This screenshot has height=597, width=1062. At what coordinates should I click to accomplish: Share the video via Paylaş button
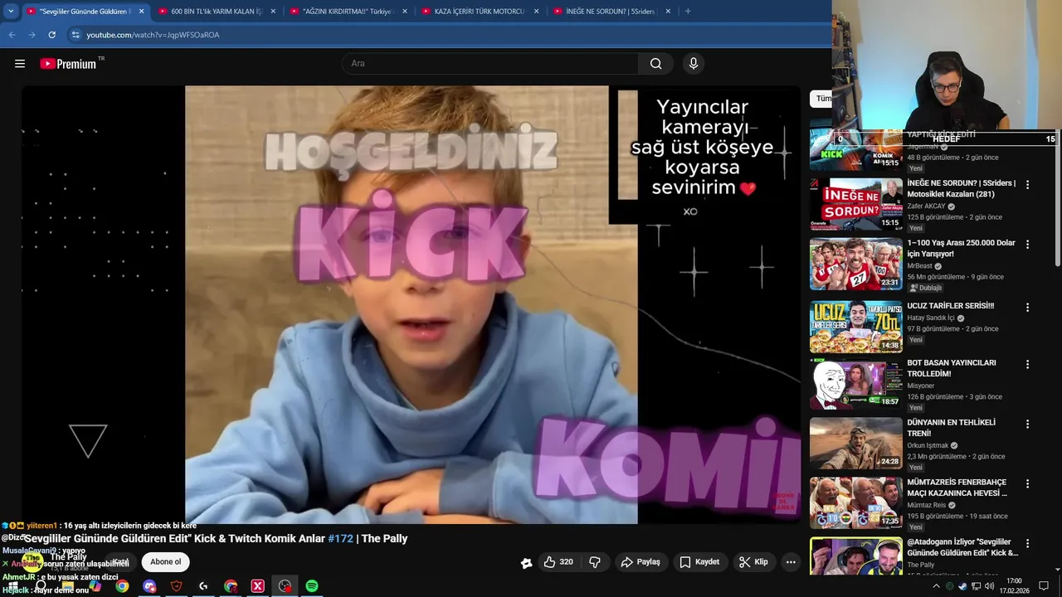pyautogui.click(x=641, y=562)
